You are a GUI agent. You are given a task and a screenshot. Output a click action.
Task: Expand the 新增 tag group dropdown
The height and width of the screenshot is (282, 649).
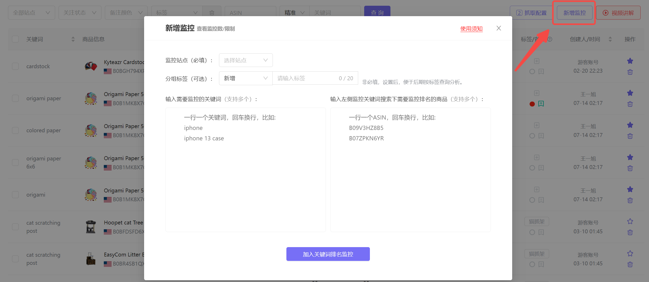tap(246, 78)
